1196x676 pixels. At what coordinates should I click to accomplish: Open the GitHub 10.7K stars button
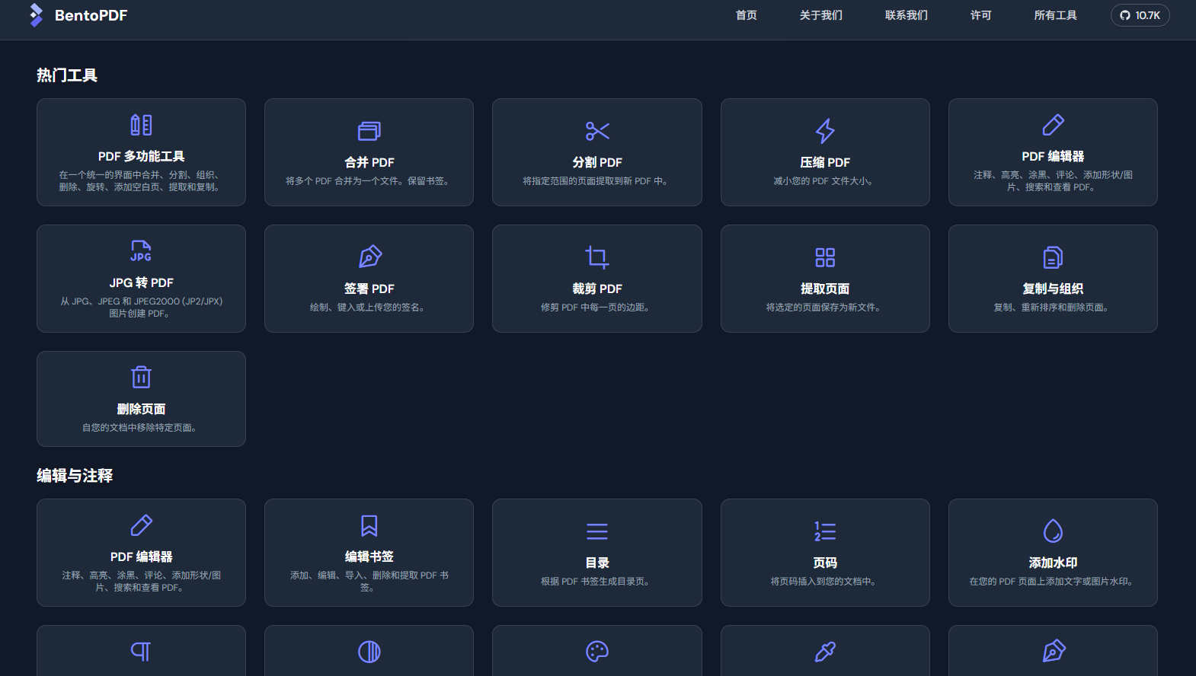1140,15
